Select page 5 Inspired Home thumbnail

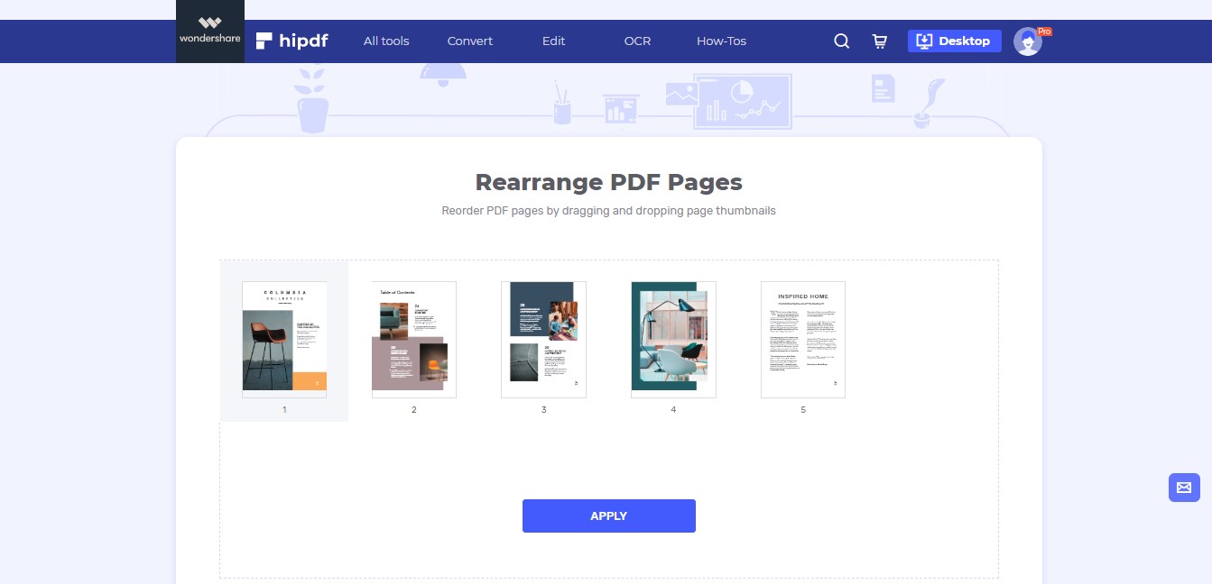pos(803,340)
